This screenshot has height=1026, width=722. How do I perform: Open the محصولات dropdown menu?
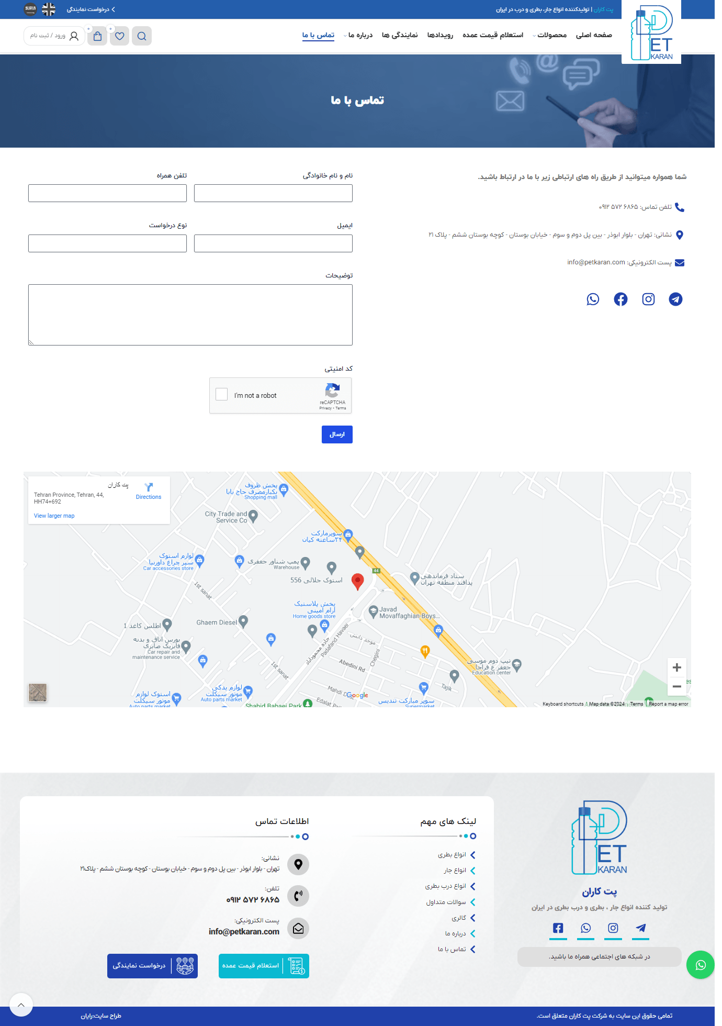coord(549,35)
